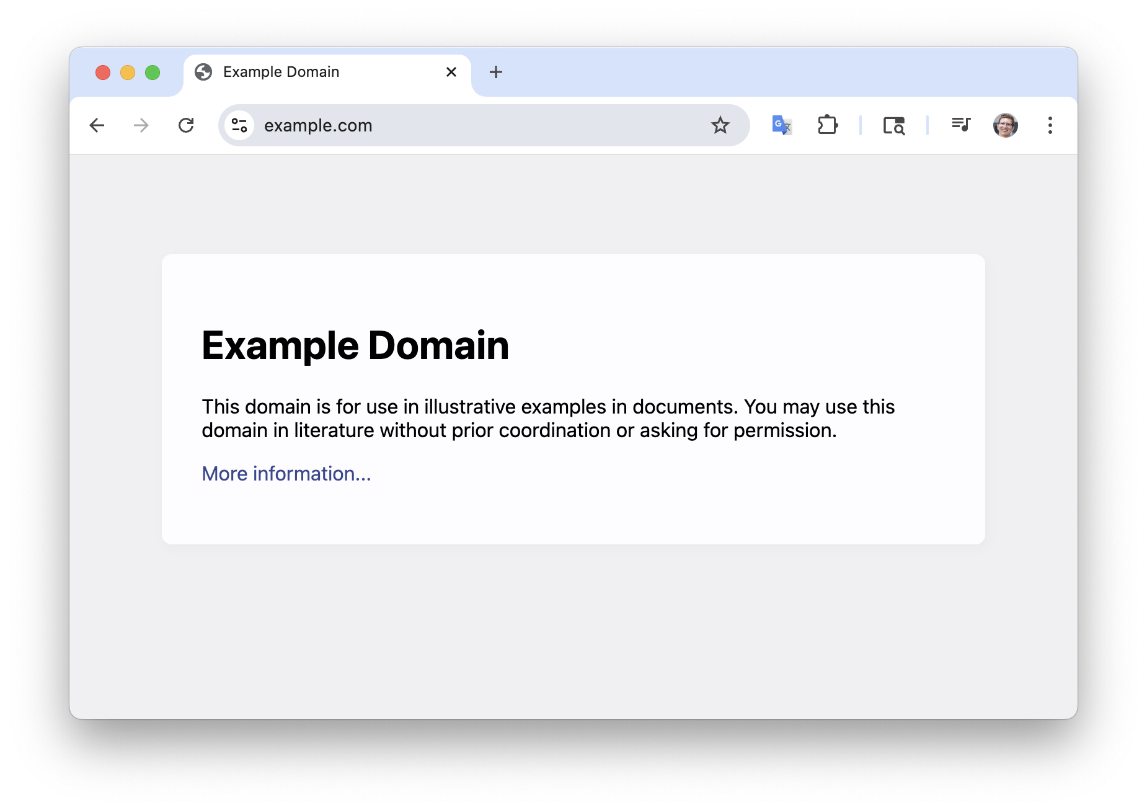
Task: Close the Example Domain tab
Action: [451, 72]
